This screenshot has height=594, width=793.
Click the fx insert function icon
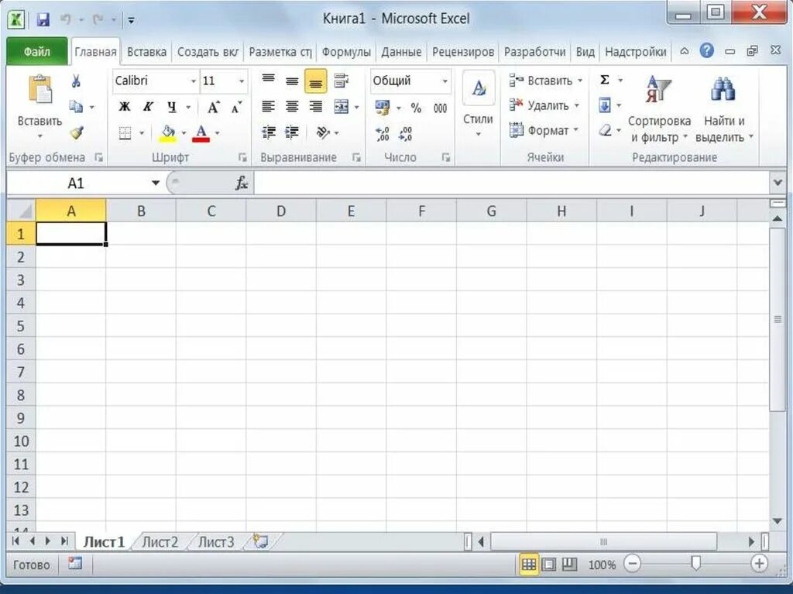click(x=242, y=184)
